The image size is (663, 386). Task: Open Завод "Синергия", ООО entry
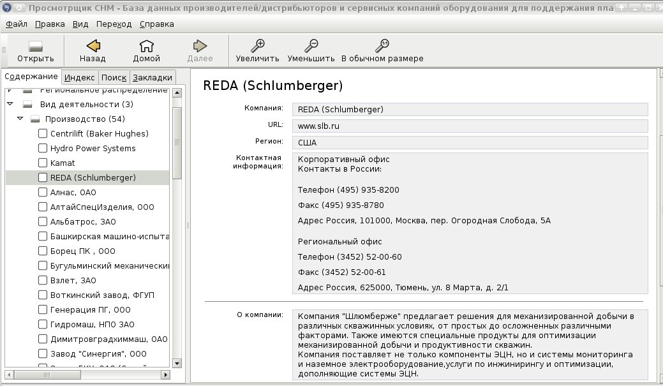(98, 354)
